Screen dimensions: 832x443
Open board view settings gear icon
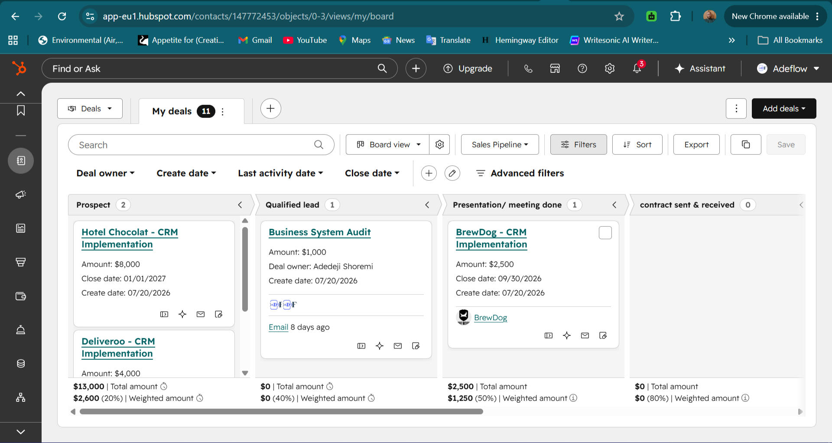click(x=439, y=144)
